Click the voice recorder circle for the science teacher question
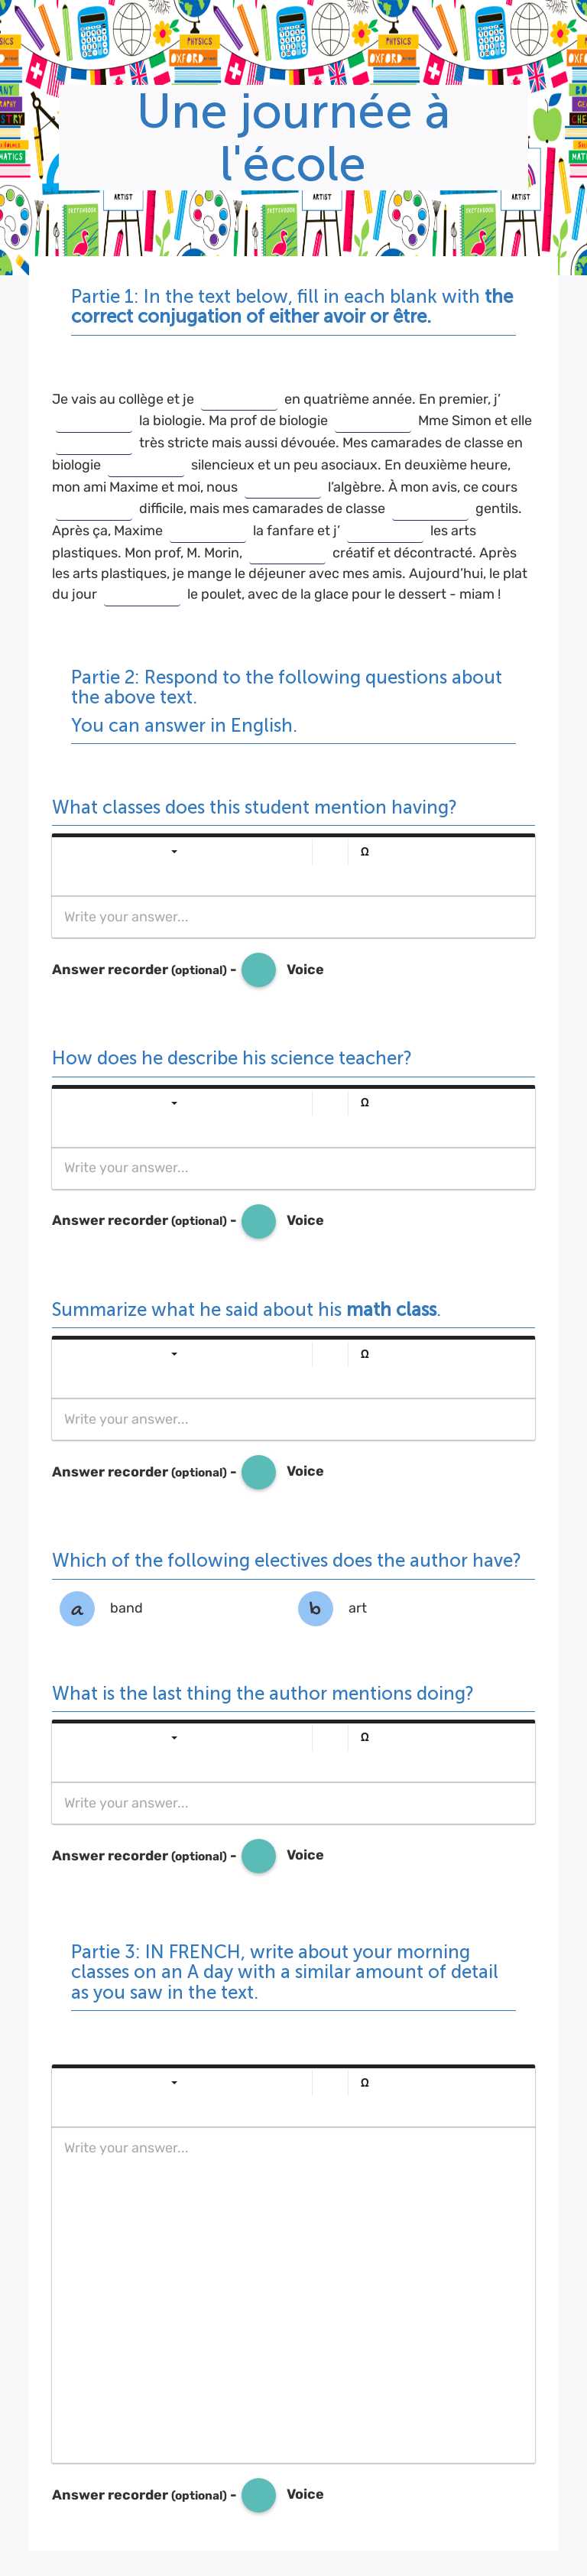The image size is (587, 2576). (x=258, y=1220)
